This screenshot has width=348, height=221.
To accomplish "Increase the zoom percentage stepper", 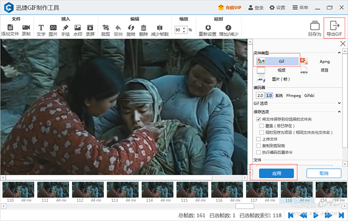I will [184, 28].
